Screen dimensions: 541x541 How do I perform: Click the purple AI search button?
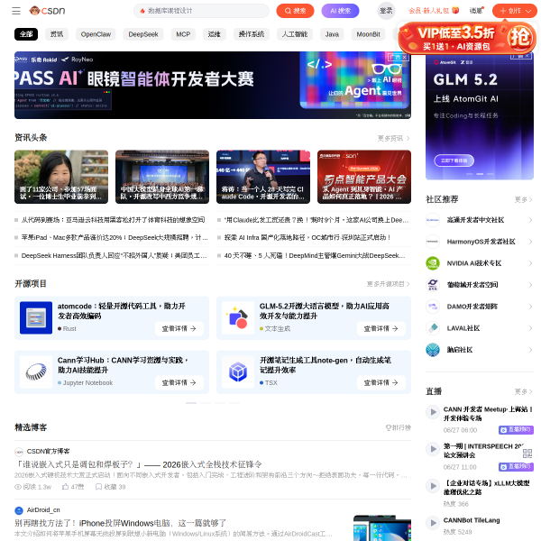(x=340, y=11)
